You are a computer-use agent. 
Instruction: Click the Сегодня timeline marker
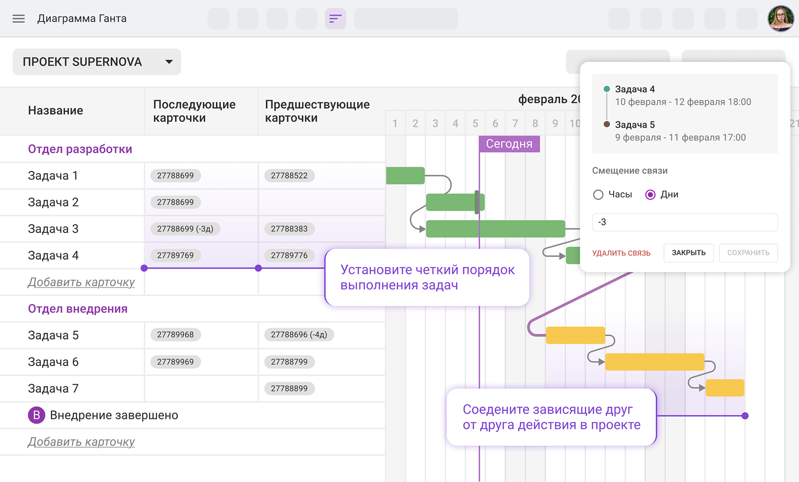(x=509, y=144)
